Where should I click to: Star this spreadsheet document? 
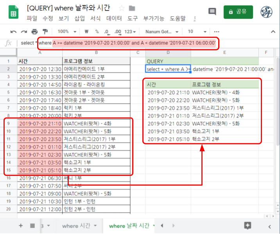click(x=122, y=8)
